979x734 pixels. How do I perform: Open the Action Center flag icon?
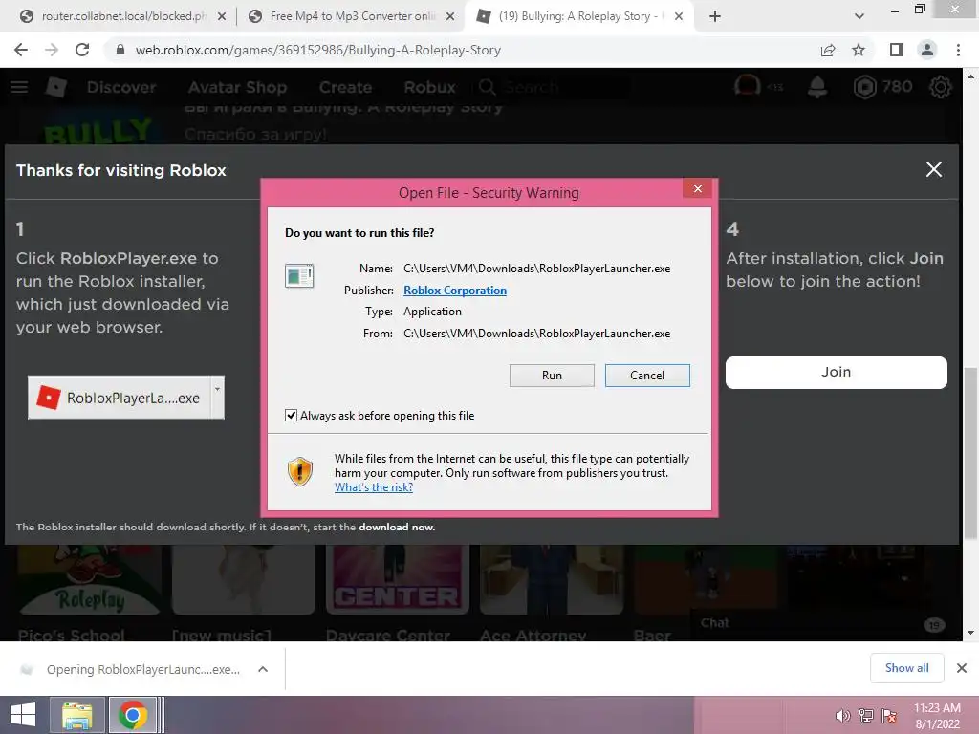click(x=889, y=716)
